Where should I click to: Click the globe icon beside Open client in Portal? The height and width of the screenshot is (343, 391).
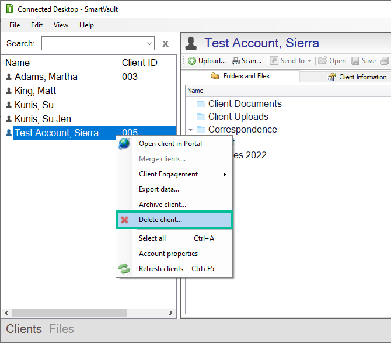point(124,144)
